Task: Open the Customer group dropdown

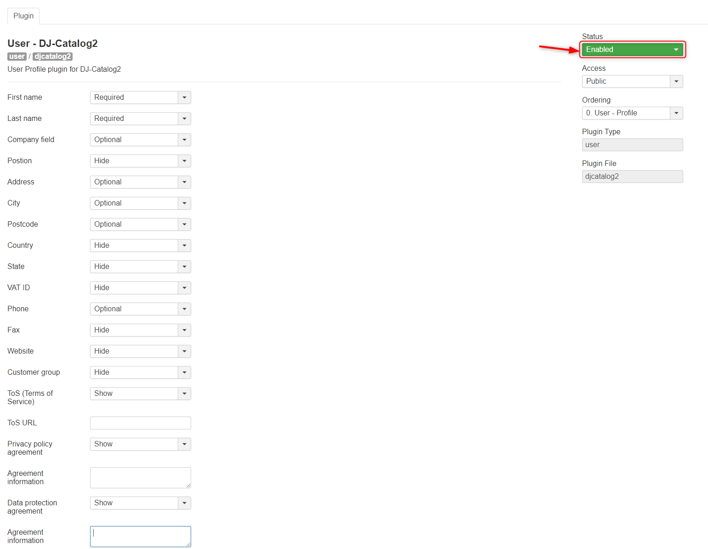Action: click(141, 372)
